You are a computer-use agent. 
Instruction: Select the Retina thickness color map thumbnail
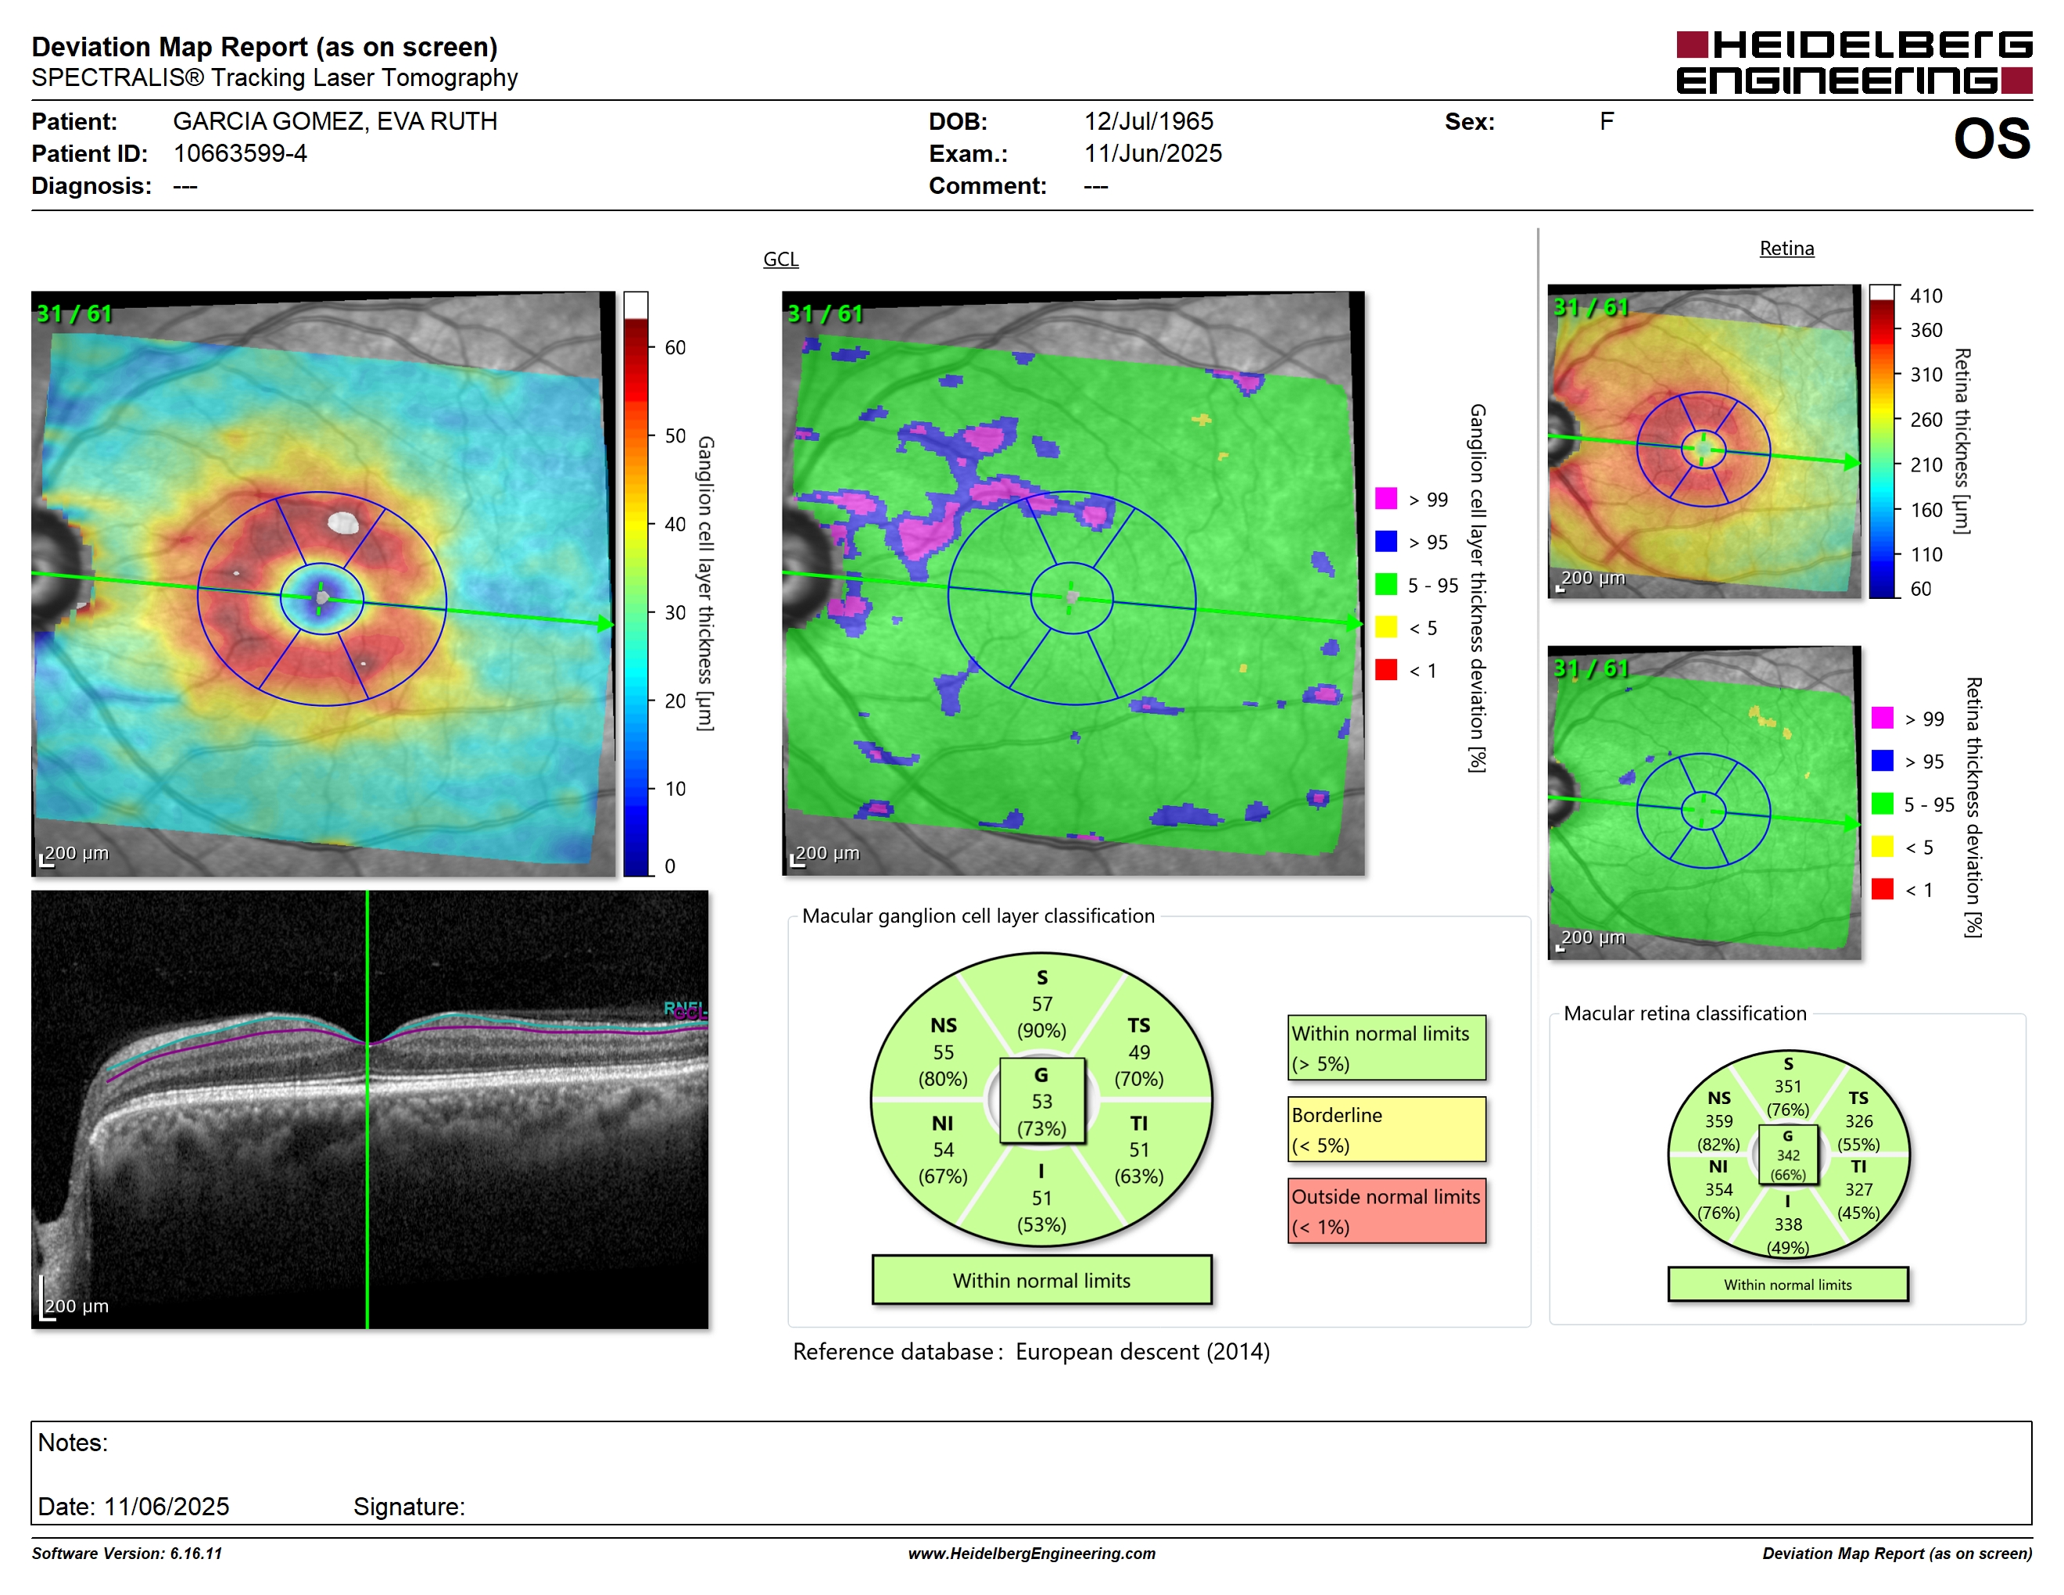pyautogui.click(x=1704, y=440)
